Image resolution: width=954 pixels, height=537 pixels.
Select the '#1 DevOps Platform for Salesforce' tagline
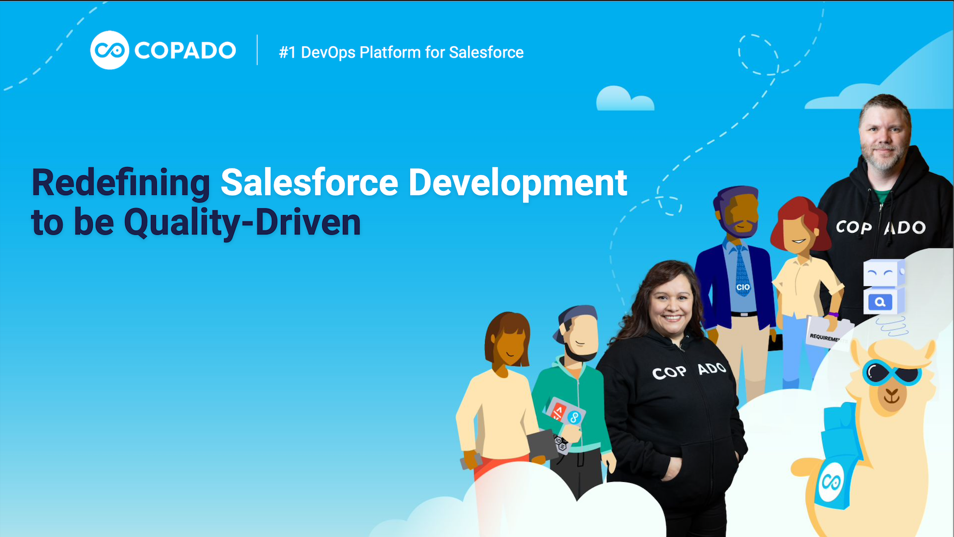pos(401,52)
